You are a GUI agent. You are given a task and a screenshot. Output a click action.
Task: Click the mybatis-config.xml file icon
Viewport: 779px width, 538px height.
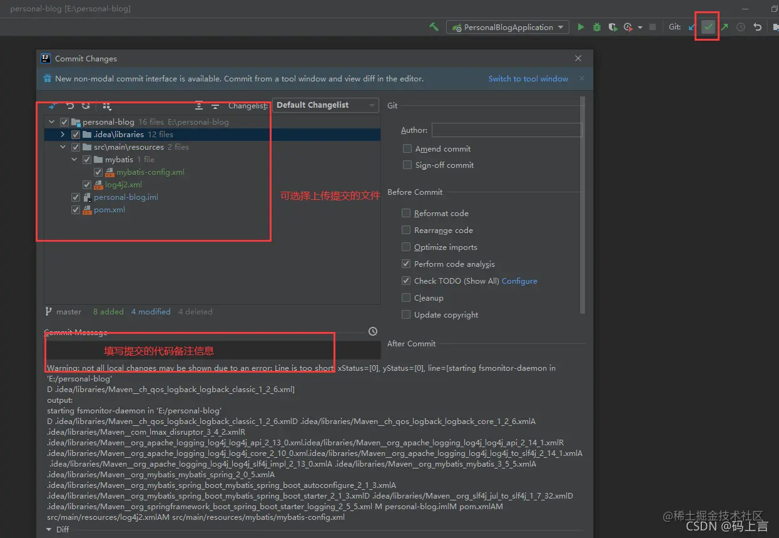point(109,172)
